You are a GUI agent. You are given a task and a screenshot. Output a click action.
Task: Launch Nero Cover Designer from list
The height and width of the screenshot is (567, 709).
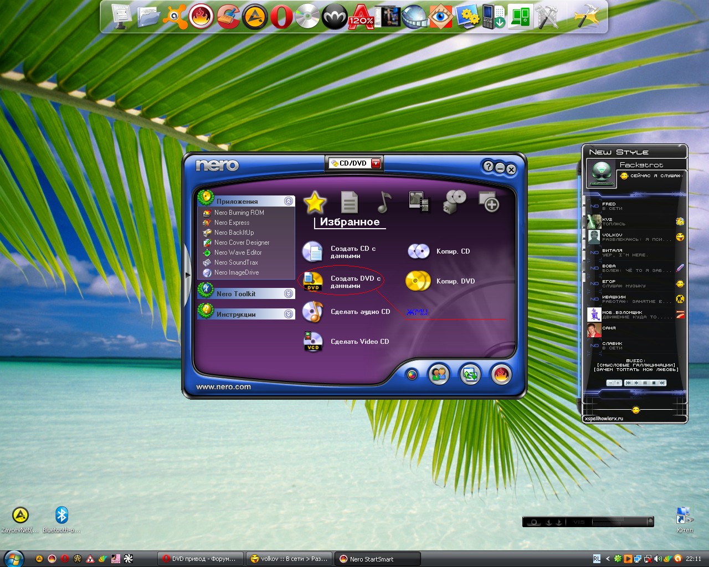coord(242,243)
